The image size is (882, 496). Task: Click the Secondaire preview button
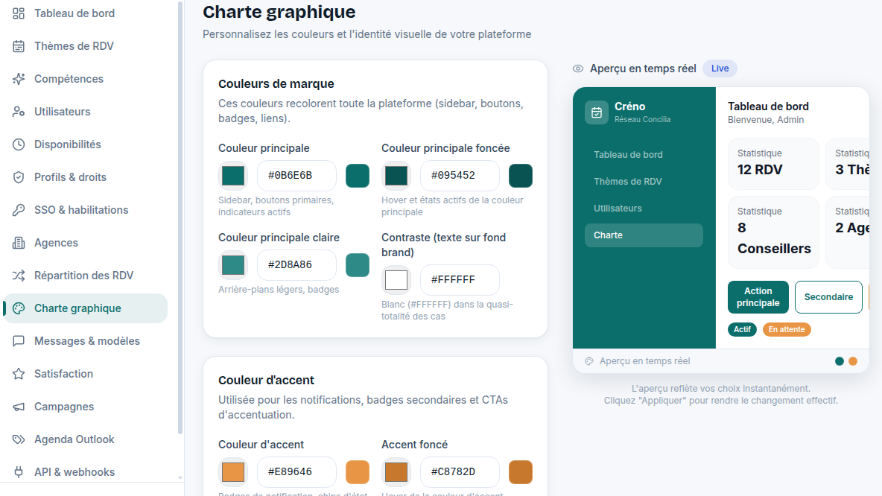click(828, 297)
